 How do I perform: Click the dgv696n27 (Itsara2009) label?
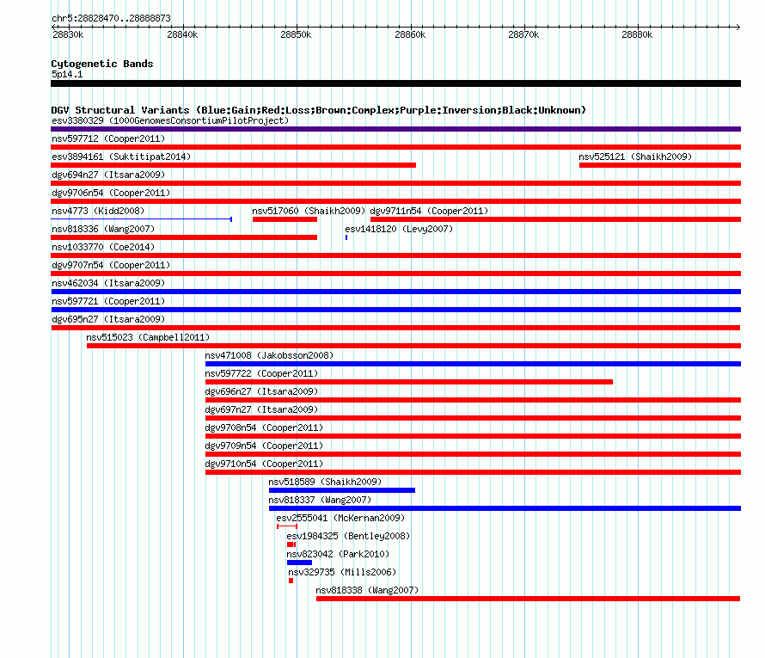tap(261, 391)
